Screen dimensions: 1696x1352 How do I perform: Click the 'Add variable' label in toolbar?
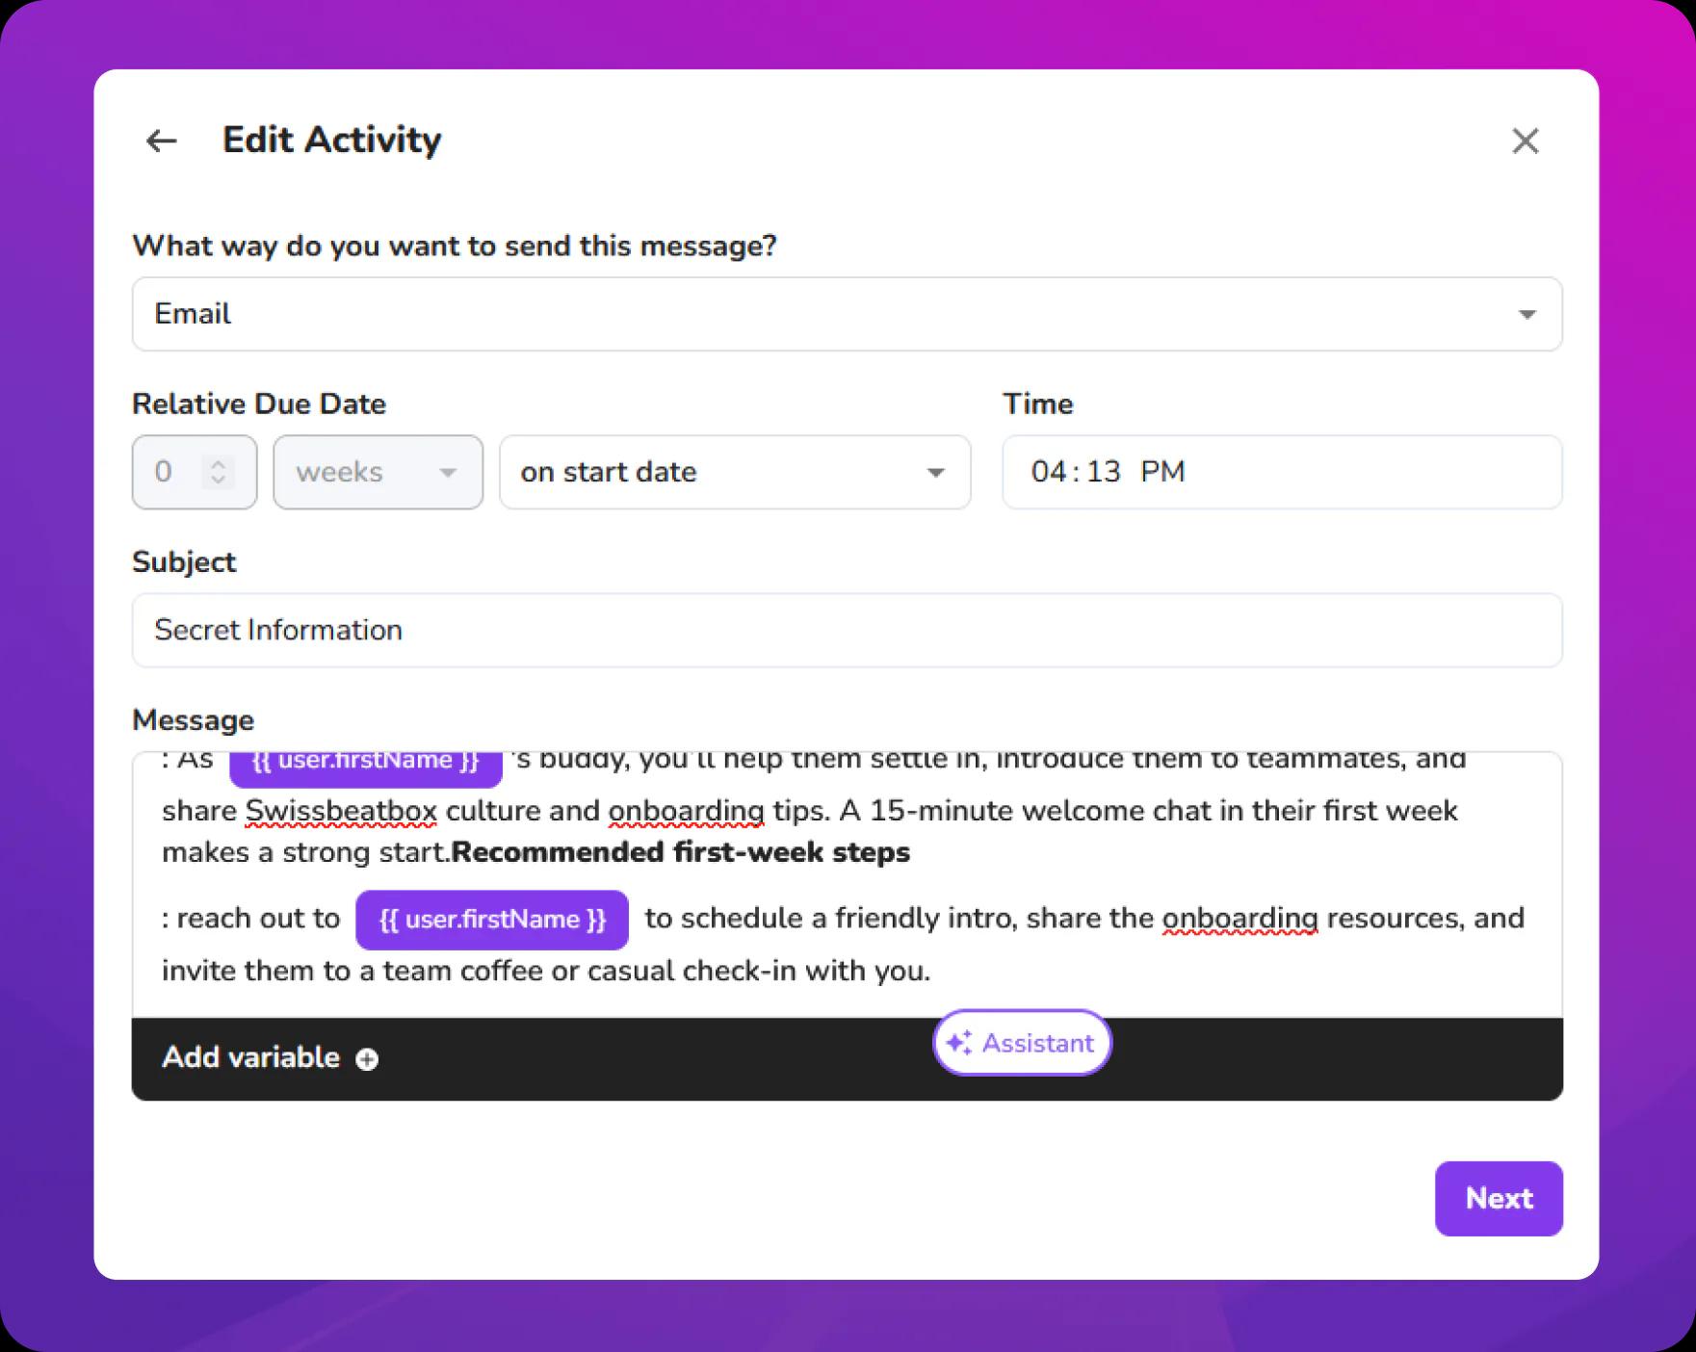(x=250, y=1057)
